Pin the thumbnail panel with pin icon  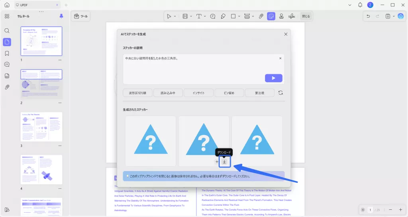(x=61, y=16)
